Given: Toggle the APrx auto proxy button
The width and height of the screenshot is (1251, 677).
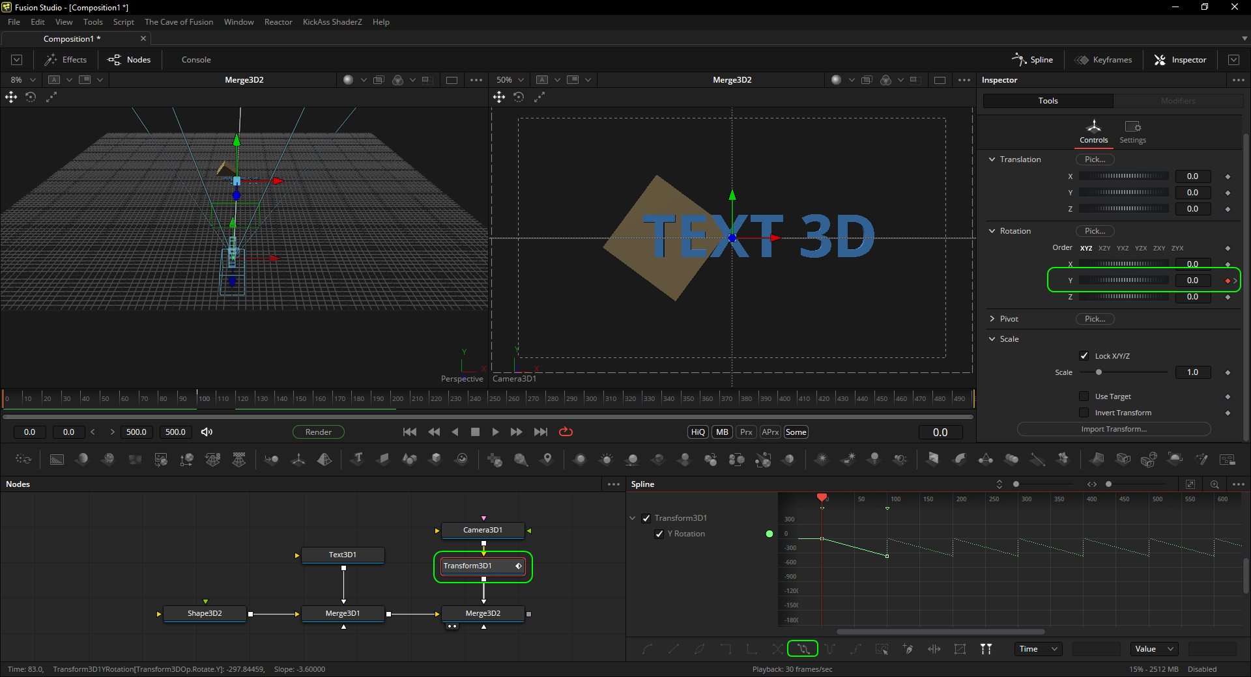Looking at the screenshot, I should pos(770,432).
